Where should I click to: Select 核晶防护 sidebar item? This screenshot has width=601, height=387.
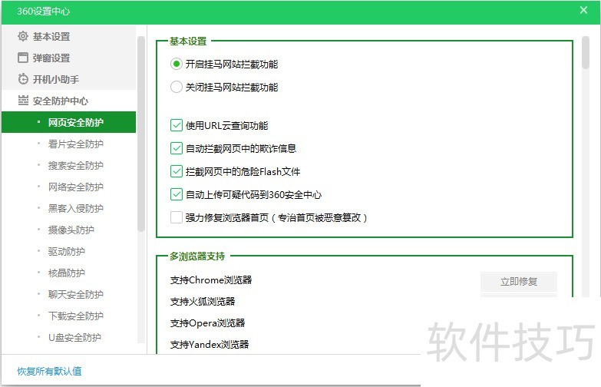[69, 273]
